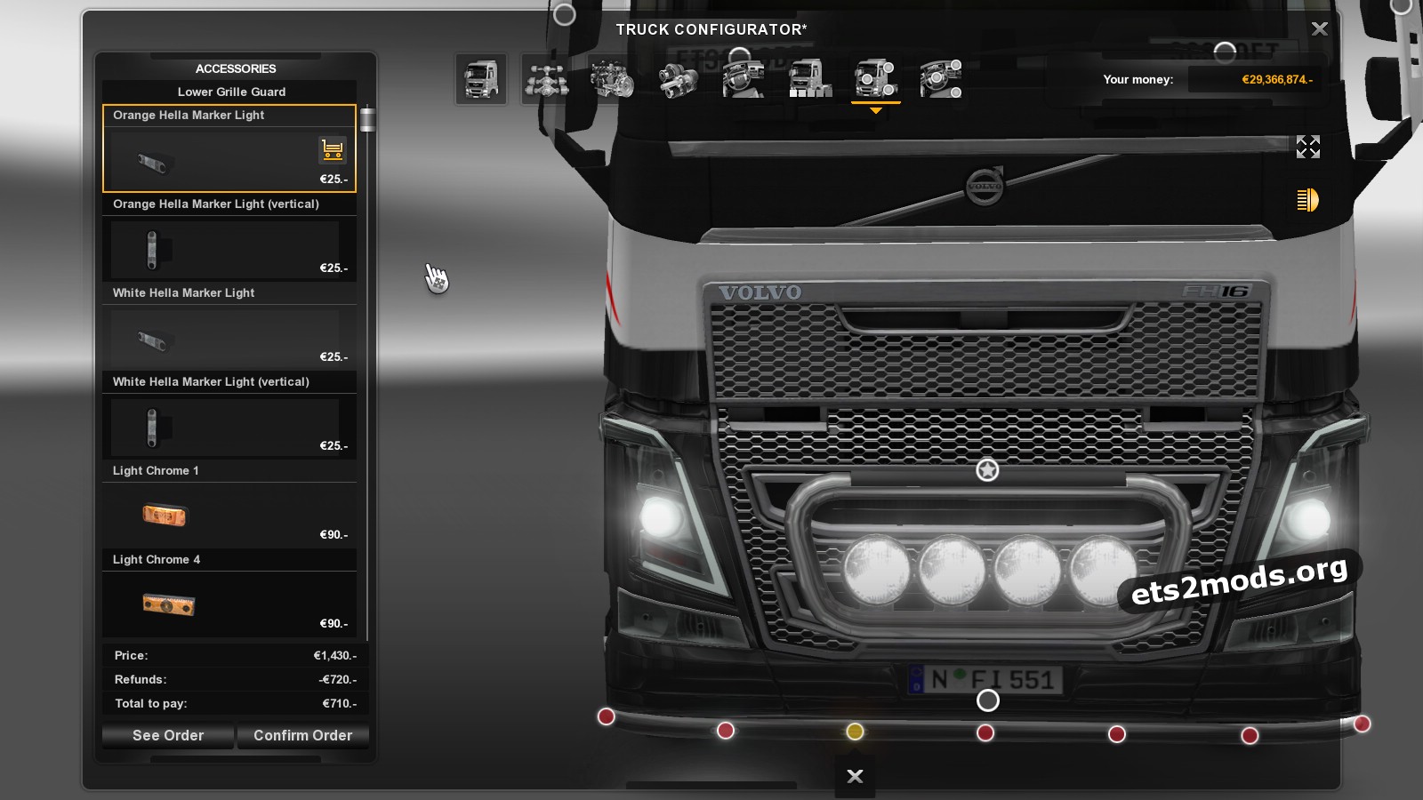Choose Light Chrome 1 accessory
1423x800 pixels.
pyautogui.click(x=229, y=504)
